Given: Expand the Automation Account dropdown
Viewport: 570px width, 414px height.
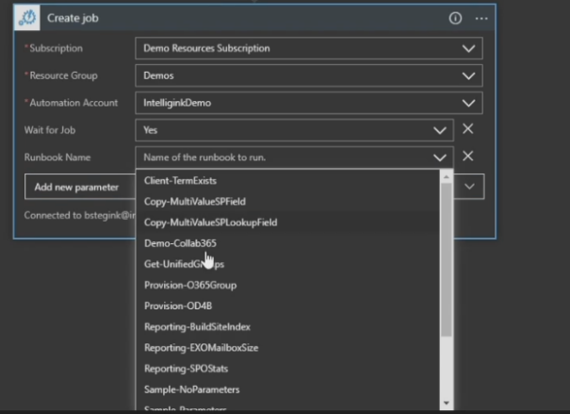Looking at the screenshot, I should click(468, 103).
